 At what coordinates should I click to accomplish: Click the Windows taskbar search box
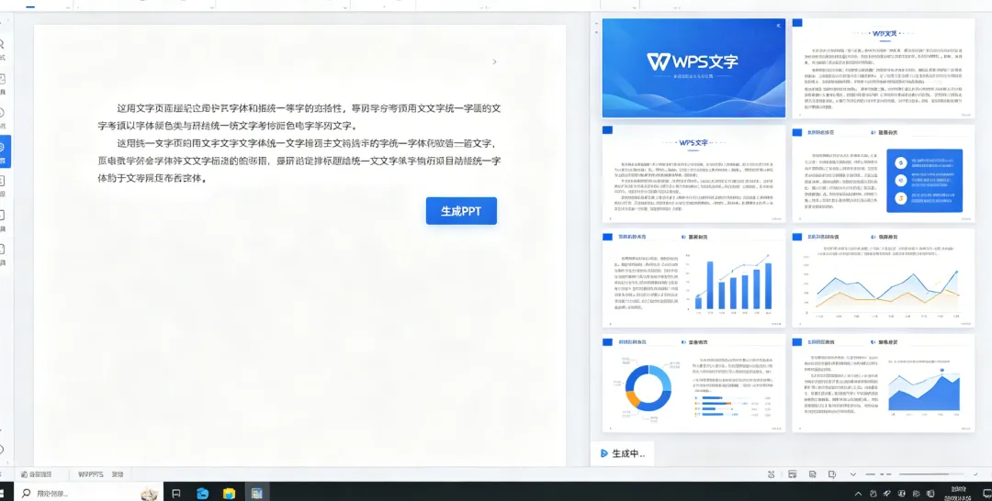point(88,493)
